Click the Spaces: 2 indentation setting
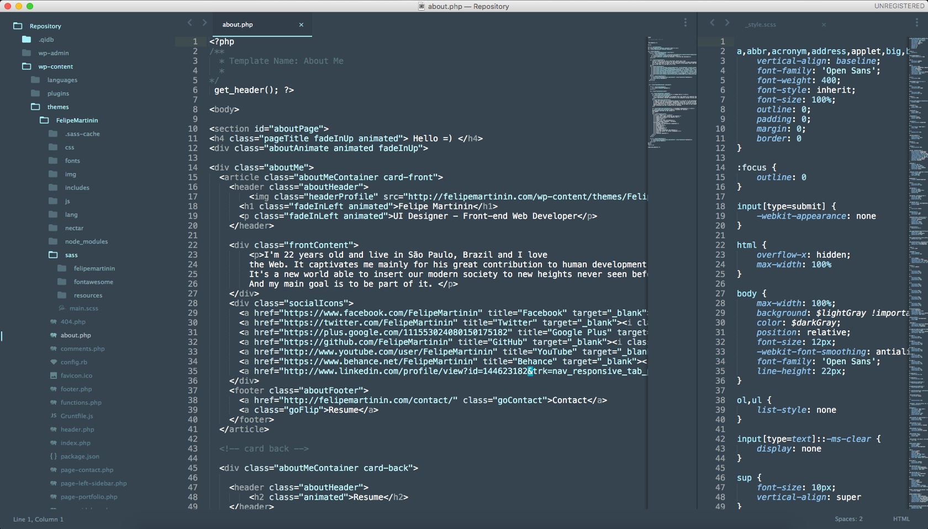The image size is (928, 529). 848,519
